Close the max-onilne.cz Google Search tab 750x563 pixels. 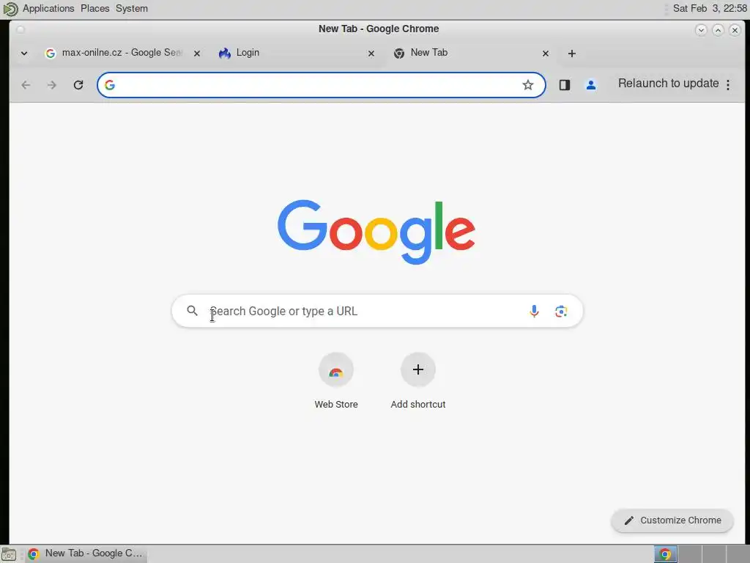(196, 54)
